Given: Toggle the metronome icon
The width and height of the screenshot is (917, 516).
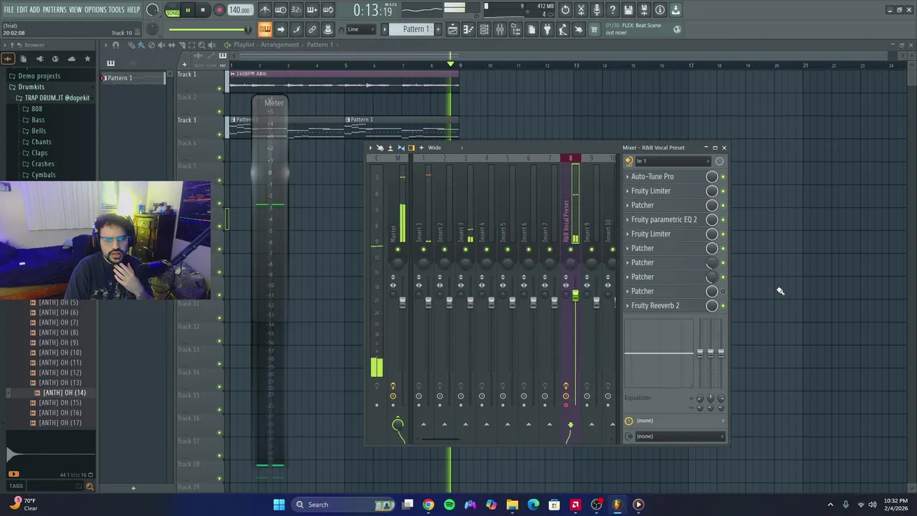Looking at the screenshot, I should click(x=265, y=10).
